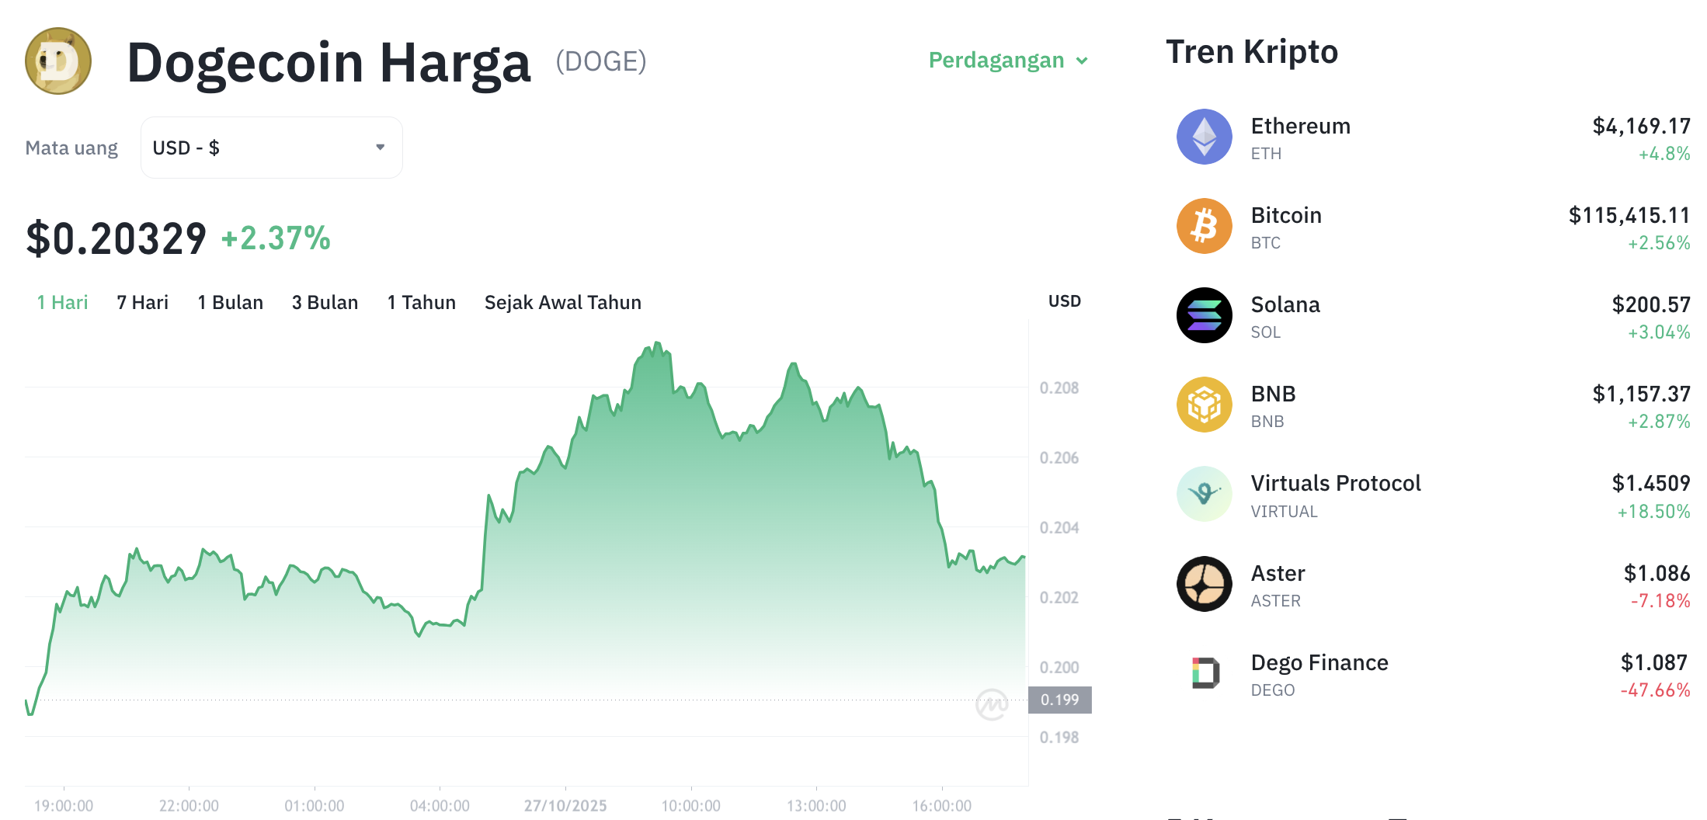The image size is (1707, 820).
Task: Choose Sejak Awal Tahun range
Action: (x=562, y=302)
